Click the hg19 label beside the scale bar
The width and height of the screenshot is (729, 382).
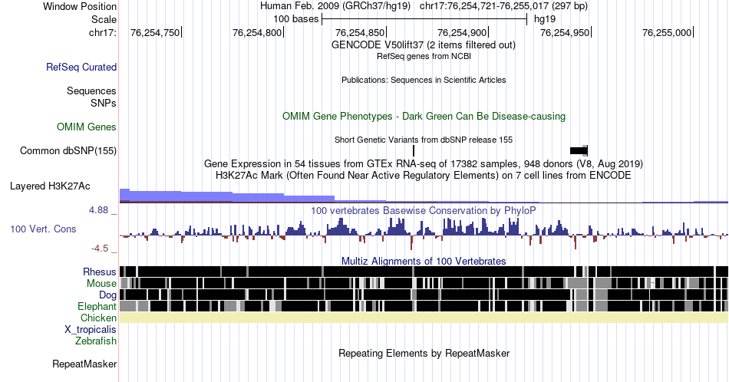[544, 19]
